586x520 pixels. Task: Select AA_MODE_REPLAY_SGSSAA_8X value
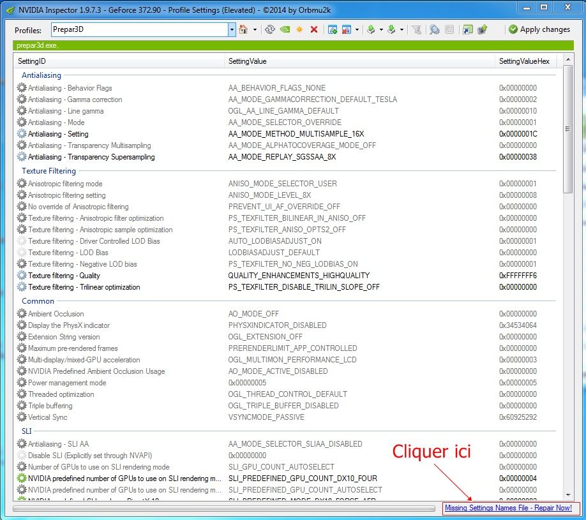[282, 156]
